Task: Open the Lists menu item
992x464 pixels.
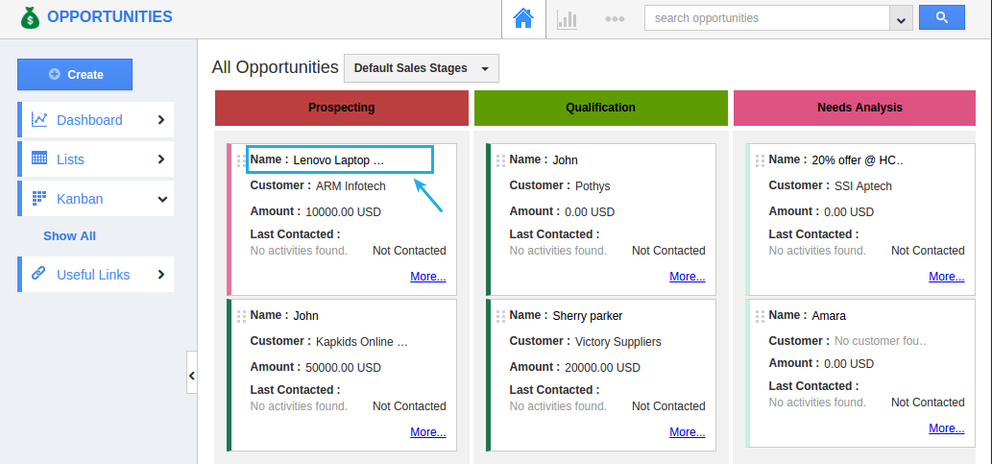Action: [x=70, y=159]
